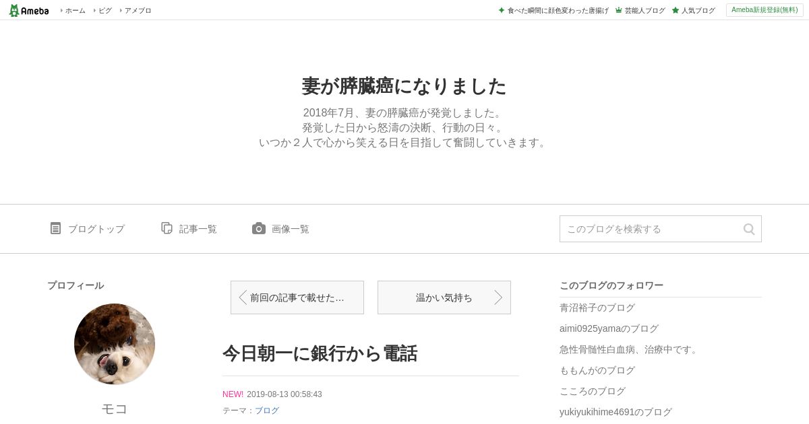
Task: Open profile name モコ
Action: (115, 409)
